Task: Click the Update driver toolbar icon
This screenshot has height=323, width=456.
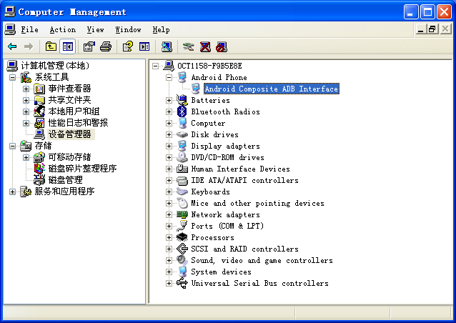Action: coord(188,46)
